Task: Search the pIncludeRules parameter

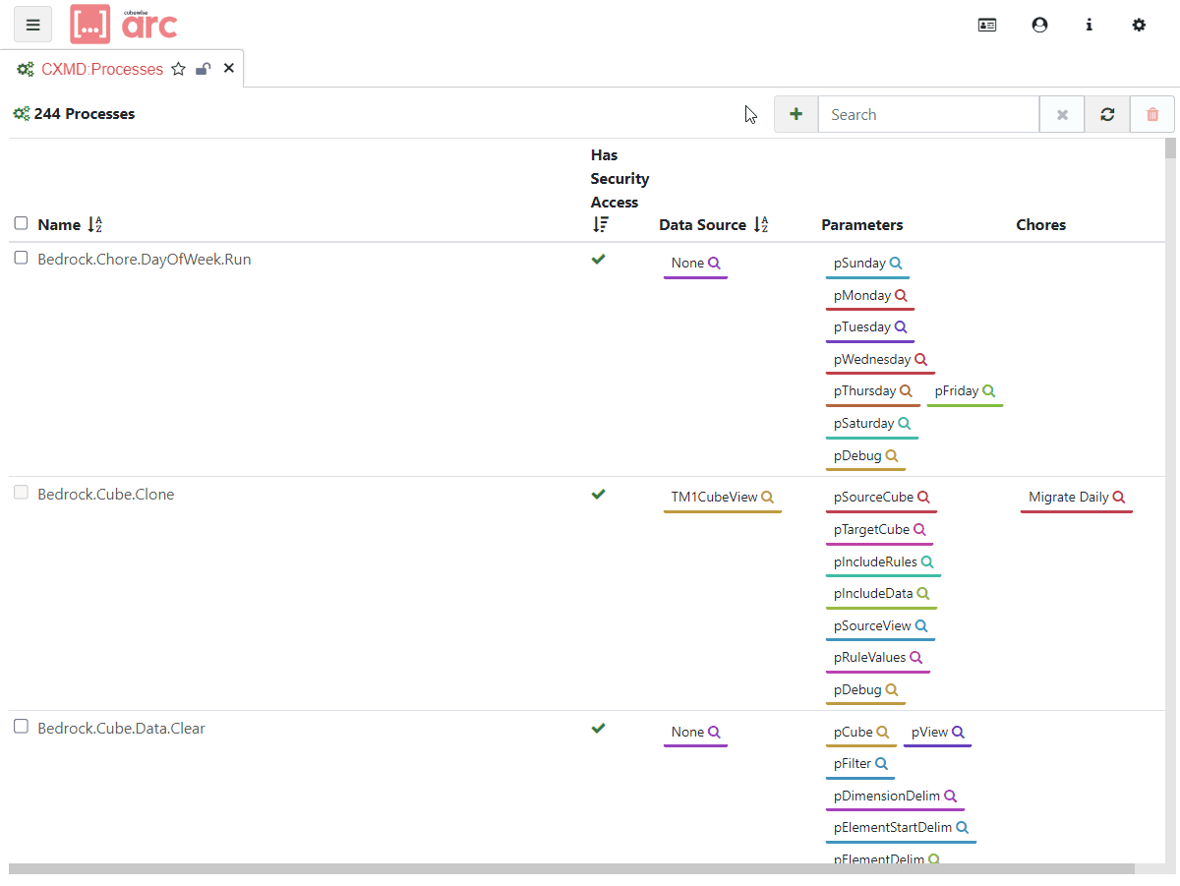Action: click(927, 562)
